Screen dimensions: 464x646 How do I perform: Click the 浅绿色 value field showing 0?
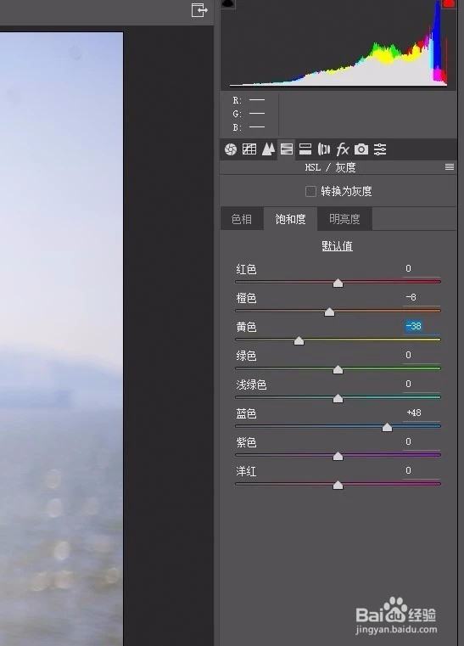click(422, 384)
